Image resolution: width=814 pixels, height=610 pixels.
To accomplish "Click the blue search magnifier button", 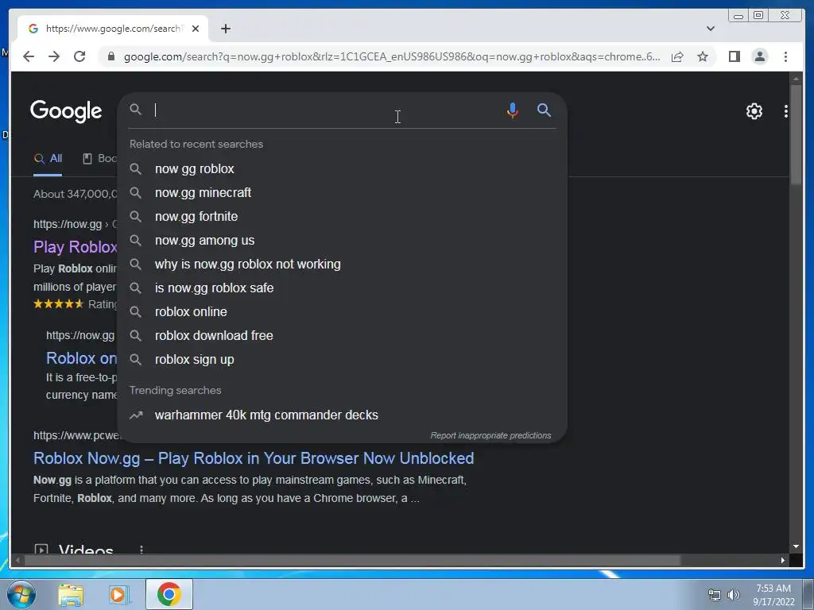I will (544, 110).
